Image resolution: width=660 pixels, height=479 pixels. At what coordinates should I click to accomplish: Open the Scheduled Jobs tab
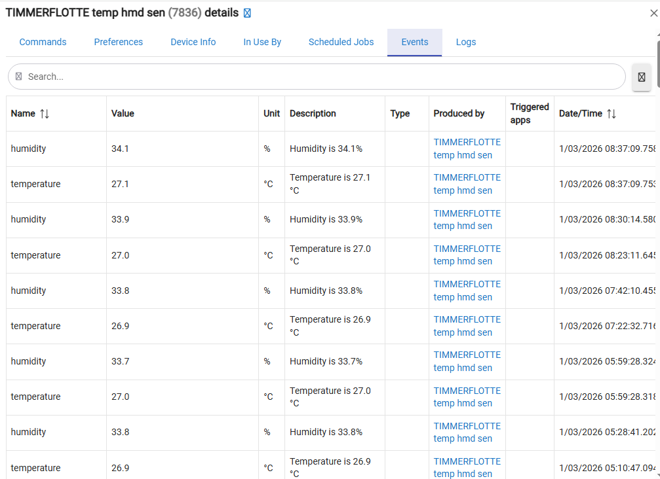click(x=341, y=42)
